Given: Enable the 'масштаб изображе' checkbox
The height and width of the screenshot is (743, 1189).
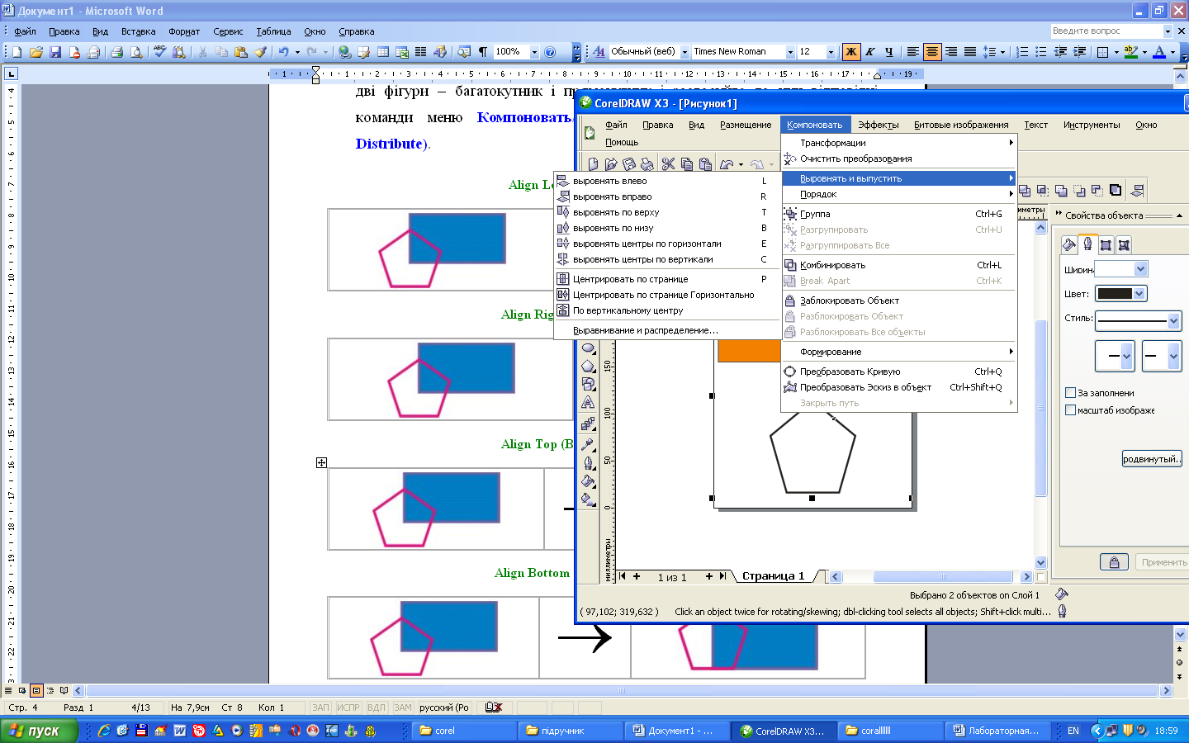Looking at the screenshot, I should tap(1071, 409).
